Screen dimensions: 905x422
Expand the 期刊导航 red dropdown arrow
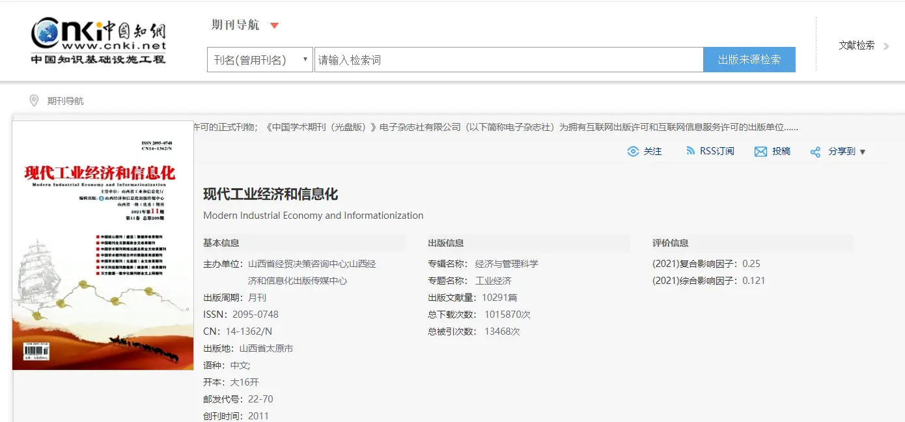[x=274, y=25]
